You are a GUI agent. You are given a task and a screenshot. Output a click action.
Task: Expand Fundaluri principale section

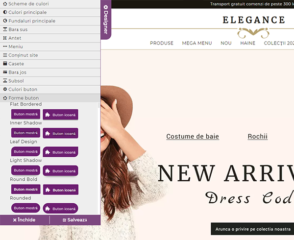32,21
